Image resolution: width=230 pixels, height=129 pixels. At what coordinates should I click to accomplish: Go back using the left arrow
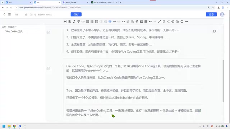coord(4,14)
